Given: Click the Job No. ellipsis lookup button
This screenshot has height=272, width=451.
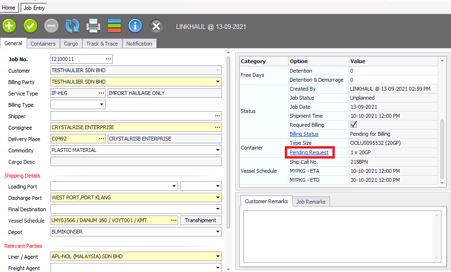Looking at the screenshot, I should pyautogui.click(x=109, y=59).
